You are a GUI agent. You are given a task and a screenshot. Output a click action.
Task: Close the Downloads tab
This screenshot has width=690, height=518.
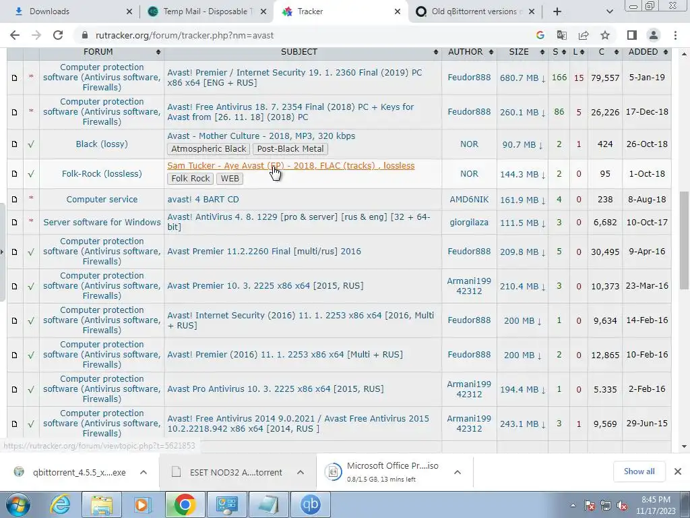(x=129, y=11)
